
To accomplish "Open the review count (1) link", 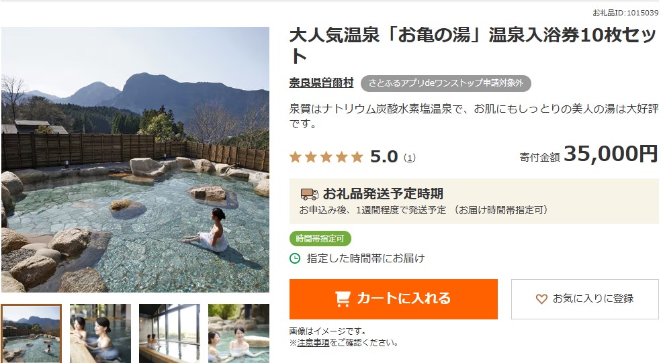I will (x=409, y=158).
